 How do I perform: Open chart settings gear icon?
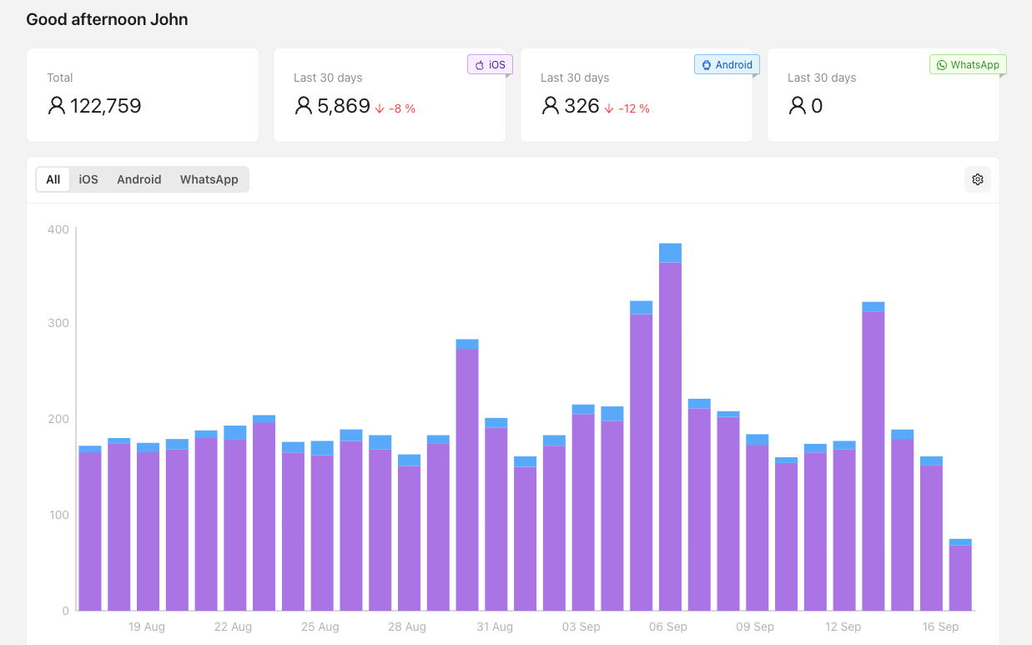tap(978, 179)
